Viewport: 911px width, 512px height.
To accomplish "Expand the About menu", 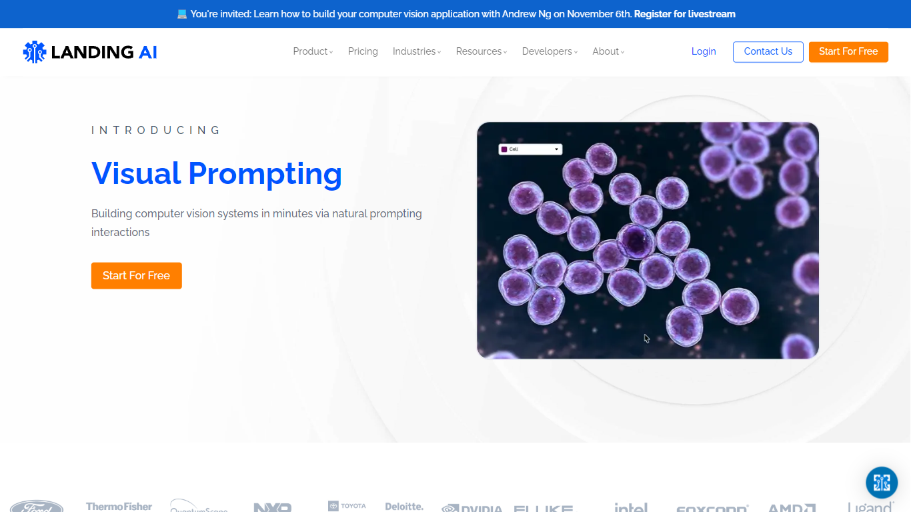I will click(608, 51).
